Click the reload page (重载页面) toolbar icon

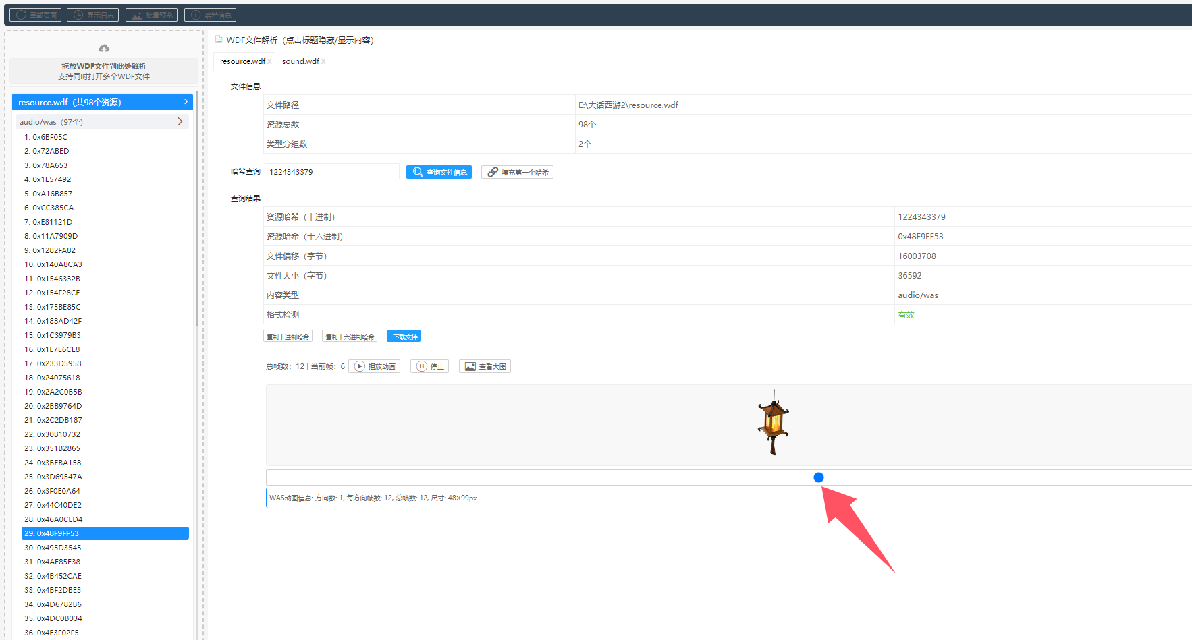(22, 15)
